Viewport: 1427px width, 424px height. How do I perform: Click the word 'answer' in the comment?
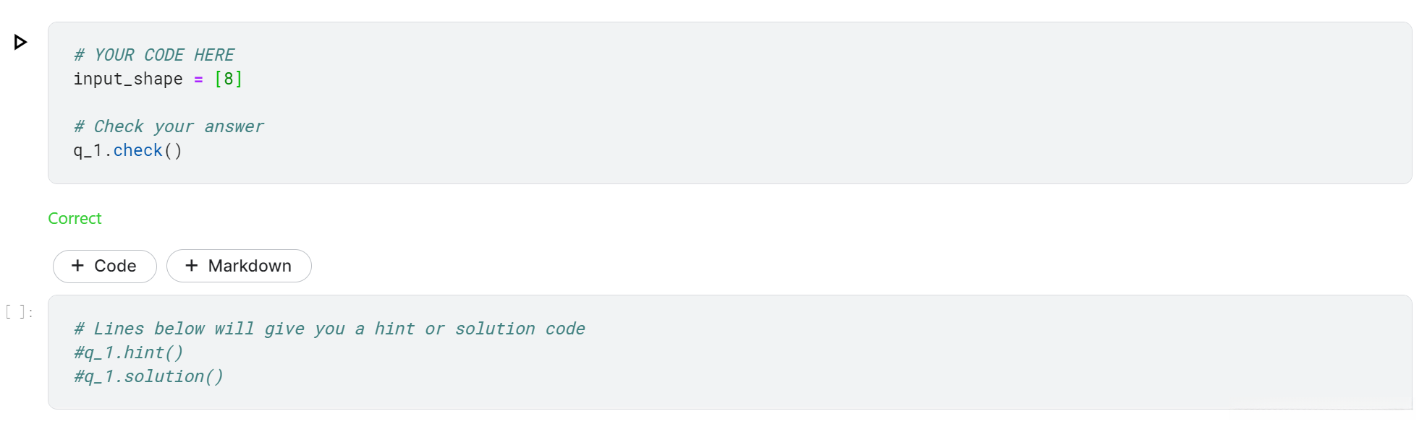coord(234,127)
